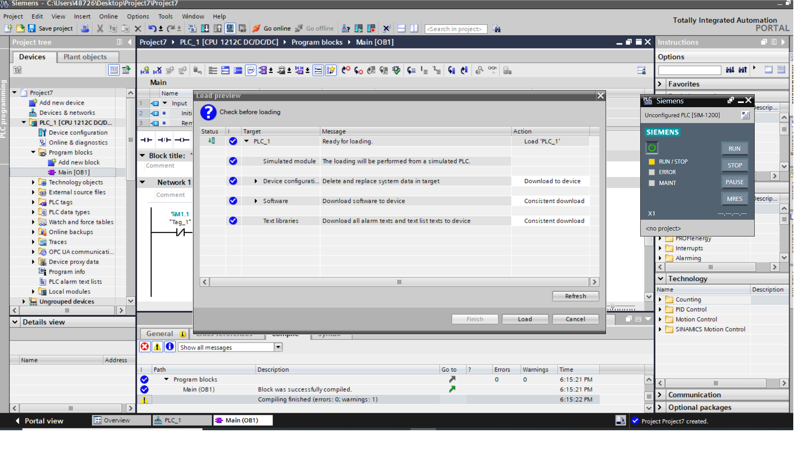
Task: Click the Network comments toggle icon
Action: (251, 70)
